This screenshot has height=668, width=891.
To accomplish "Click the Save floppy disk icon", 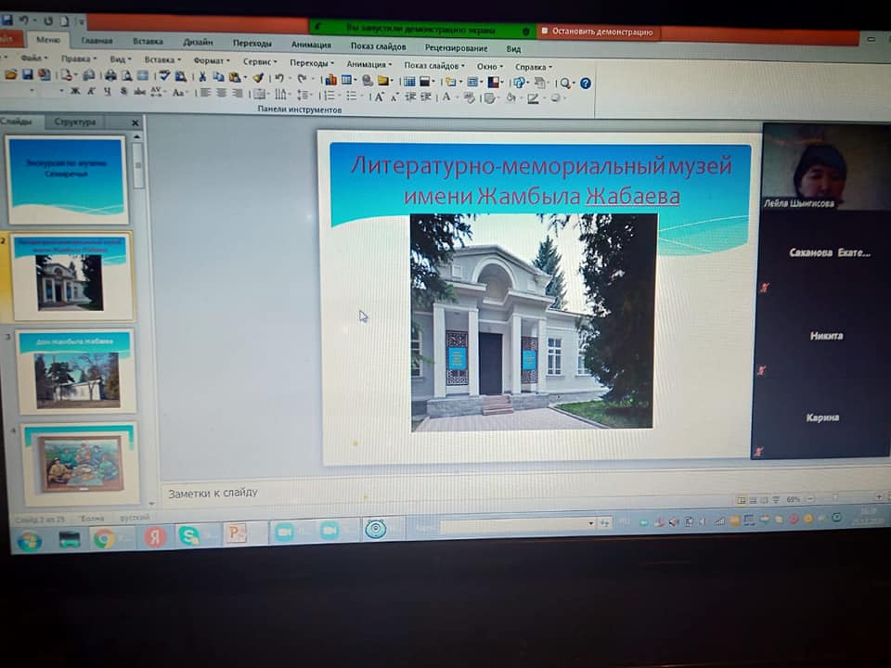I will click(x=27, y=75).
